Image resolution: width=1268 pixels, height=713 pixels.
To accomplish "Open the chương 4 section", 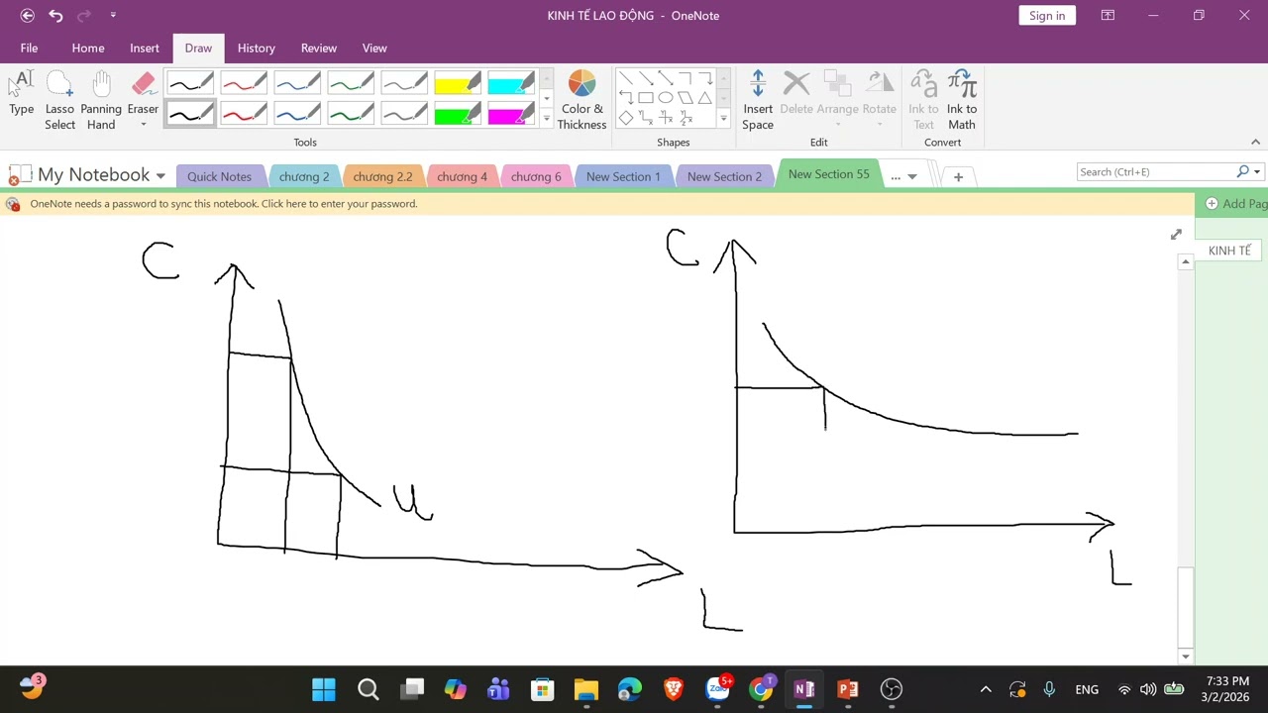I will 463,176.
